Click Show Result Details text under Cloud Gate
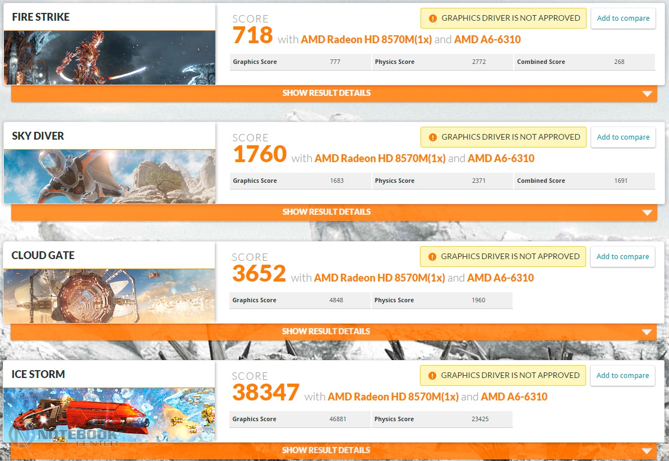Image resolution: width=669 pixels, height=461 pixels. coord(326,331)
